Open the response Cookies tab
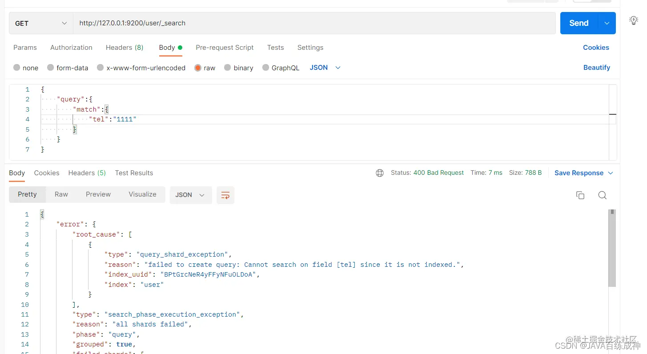This screenshot has height=354, width=647. 47,173
